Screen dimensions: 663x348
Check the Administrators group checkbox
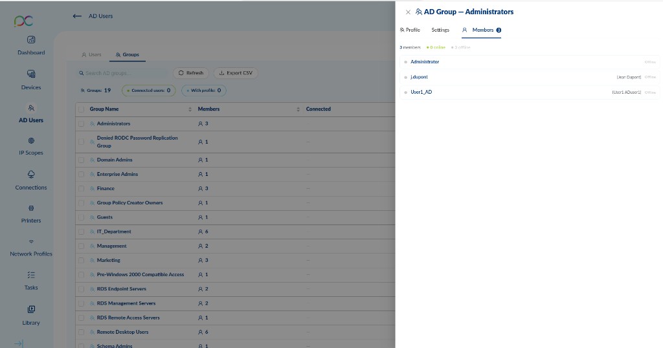[x=81, y=124]
